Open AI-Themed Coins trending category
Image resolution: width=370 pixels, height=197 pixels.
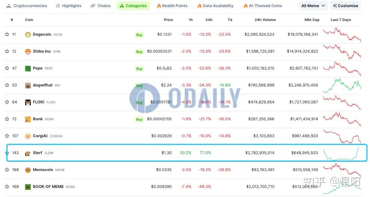click(x=263, y=6)
